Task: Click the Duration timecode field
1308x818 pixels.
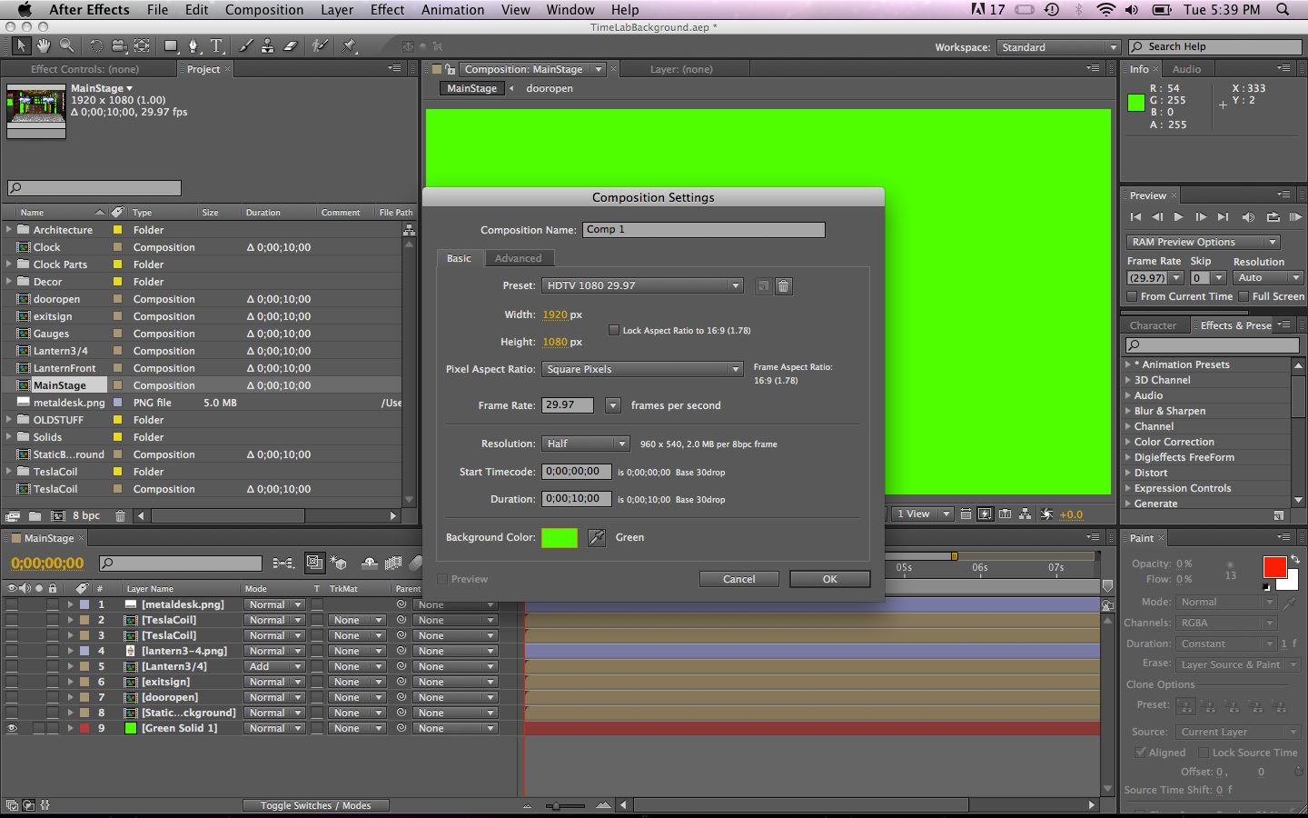Action: coord(577,499)
